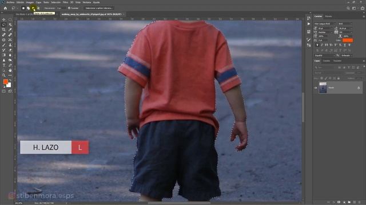Toggle the Suavizar checkbox

pos(69,8)
